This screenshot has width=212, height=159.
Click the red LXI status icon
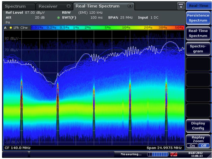pos(174,154)
